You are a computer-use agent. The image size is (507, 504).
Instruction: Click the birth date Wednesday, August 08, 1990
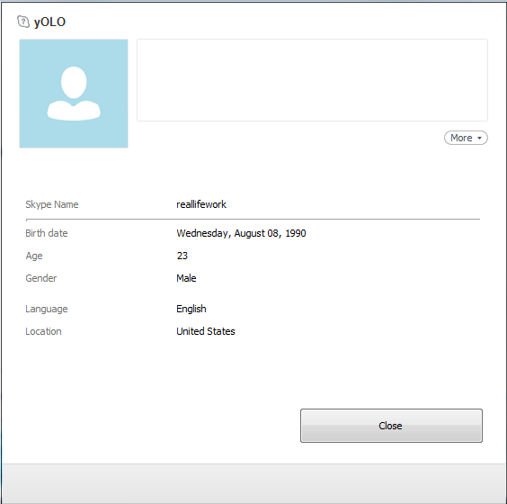coord(241,233)
